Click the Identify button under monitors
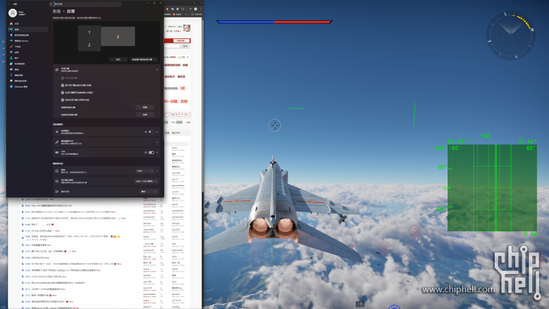This screenshot has height=309, width=549. coord(118,59)
